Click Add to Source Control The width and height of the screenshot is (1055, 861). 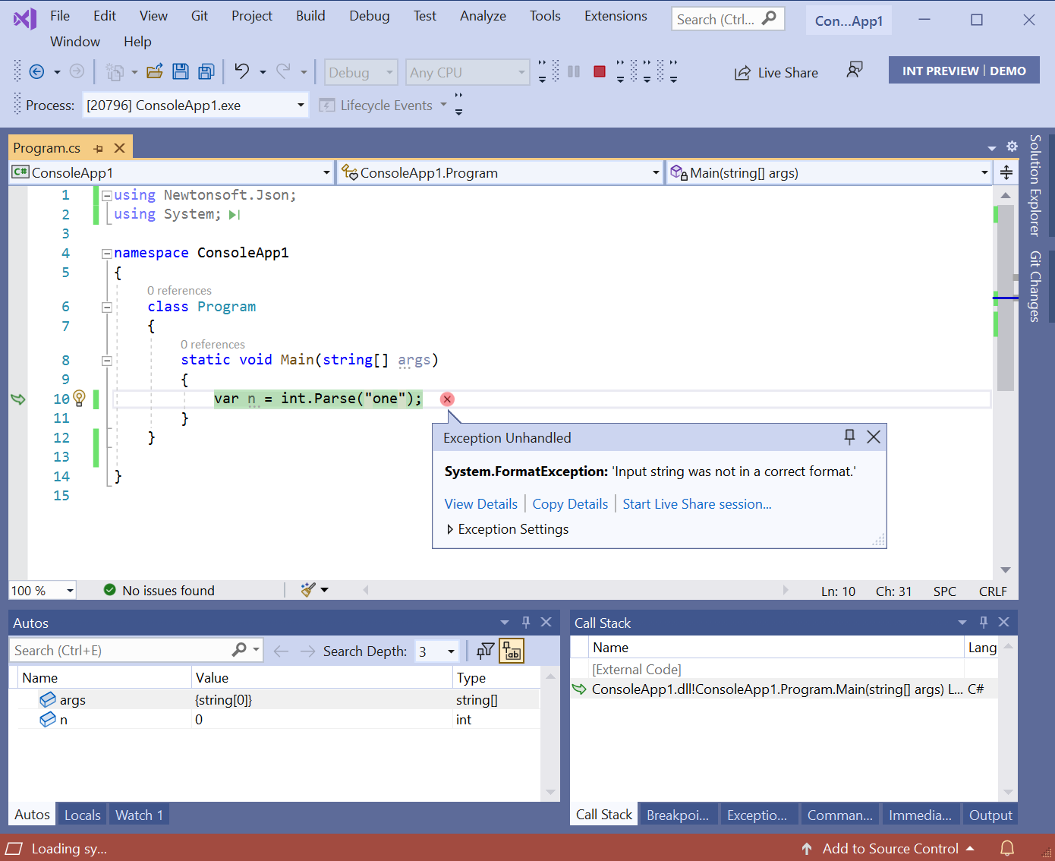[890, 848]
